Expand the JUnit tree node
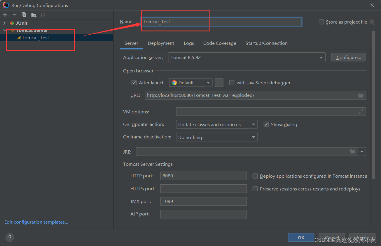 point(4,23)
